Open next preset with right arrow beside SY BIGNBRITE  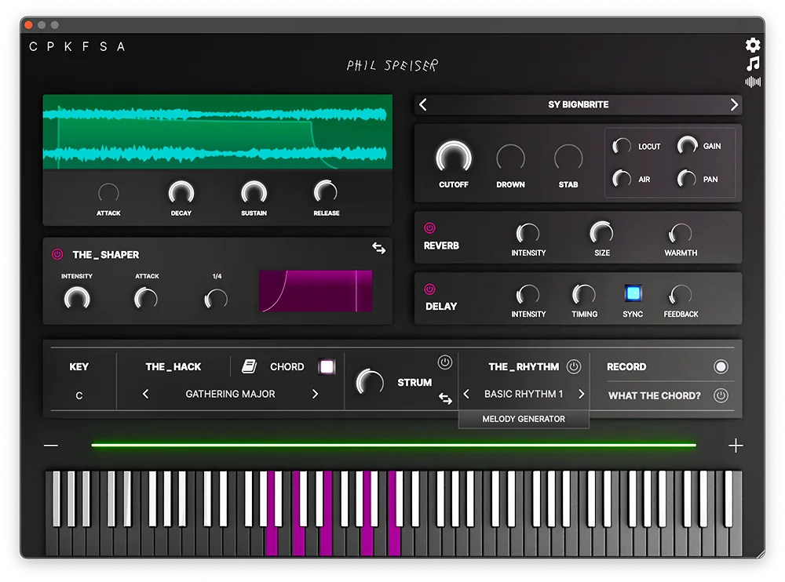tap(735, 104)
